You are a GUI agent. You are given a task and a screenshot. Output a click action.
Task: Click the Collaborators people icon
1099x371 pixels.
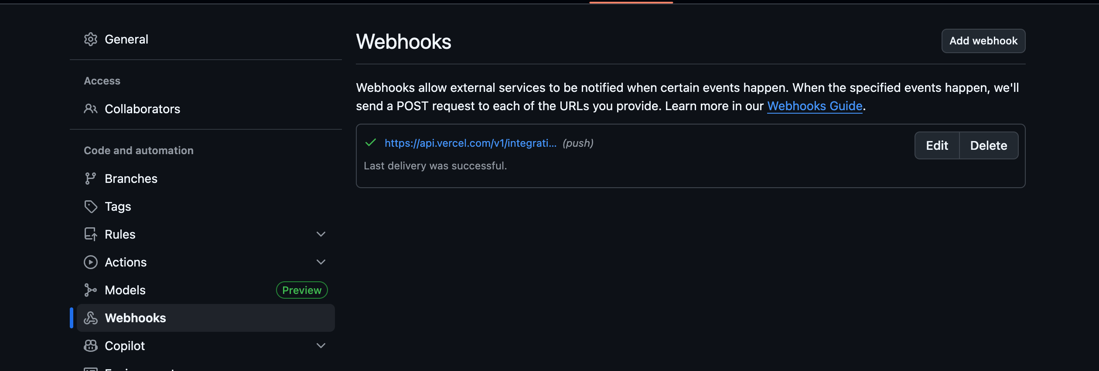click(91, 109)
